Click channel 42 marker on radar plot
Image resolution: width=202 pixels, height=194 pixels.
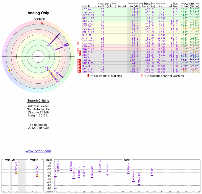tap(49, 45)
